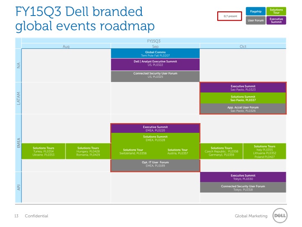This screenshot has width=302, height=227.
Task: Click Solutions Tours Italy, Lithuania, Poland block
Action: click(265, 151)
